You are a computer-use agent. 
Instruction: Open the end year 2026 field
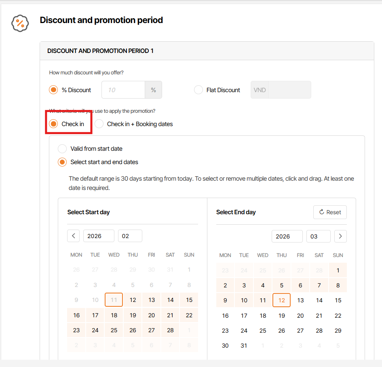point(287,236)
